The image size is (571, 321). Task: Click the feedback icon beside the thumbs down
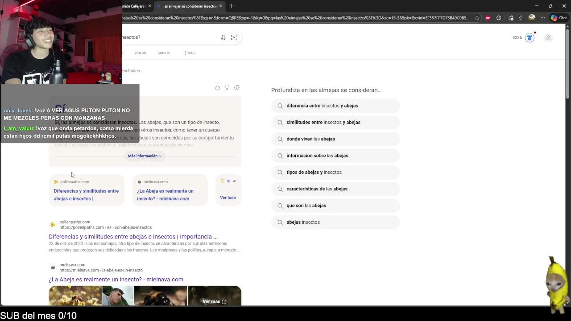point(237,87)
